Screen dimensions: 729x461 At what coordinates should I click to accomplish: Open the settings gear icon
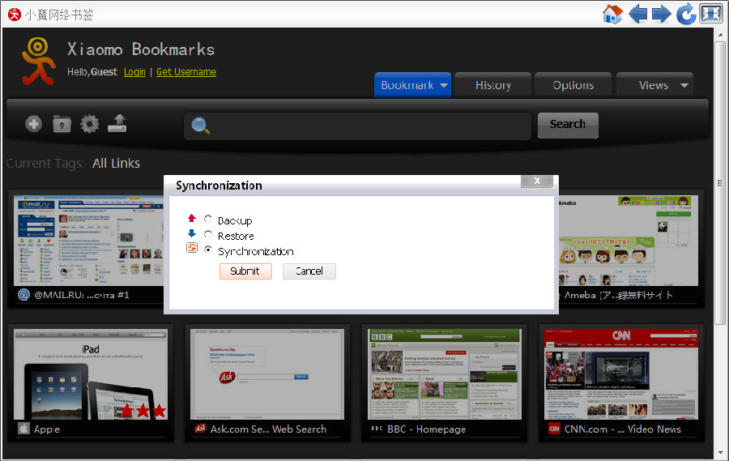[89, 124]
